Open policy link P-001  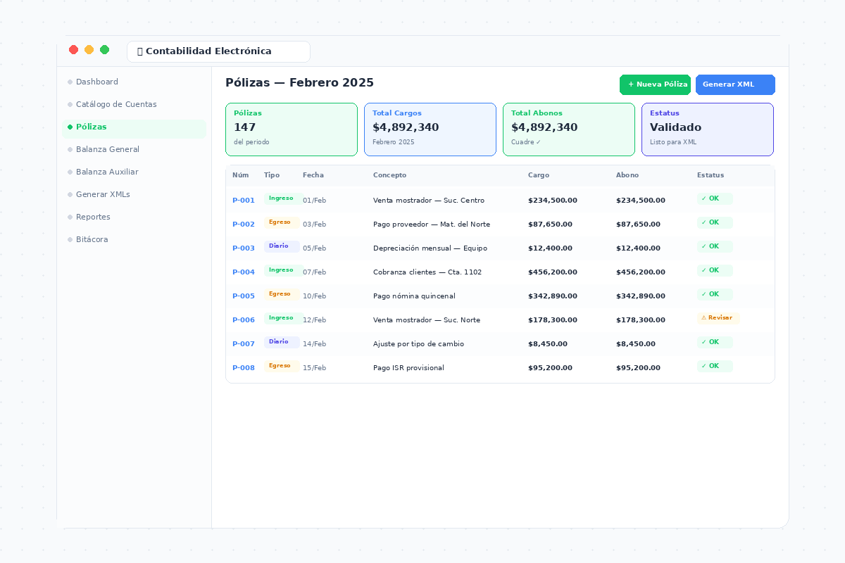[x=244, y=201]
